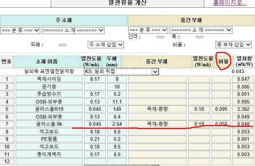255x166 pixels.
Task: Click ratio field showing 0.095
Action: coord(221,109)
